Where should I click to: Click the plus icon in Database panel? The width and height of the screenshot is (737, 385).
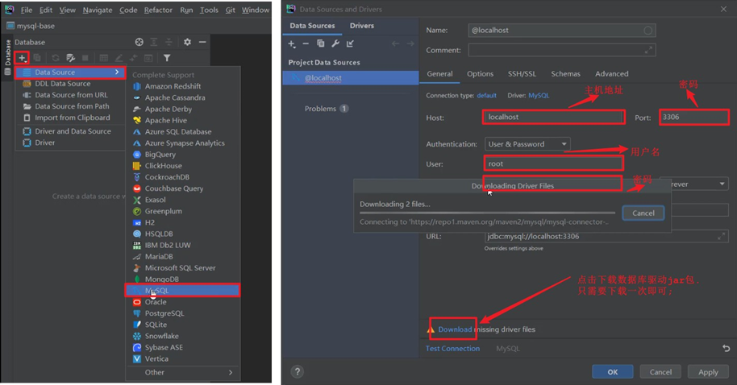[x=22, y=58]
